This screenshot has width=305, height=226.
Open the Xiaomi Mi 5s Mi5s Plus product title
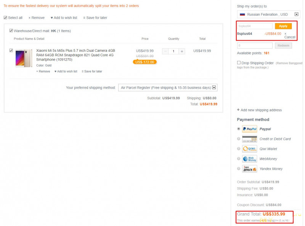click(75, 55)
